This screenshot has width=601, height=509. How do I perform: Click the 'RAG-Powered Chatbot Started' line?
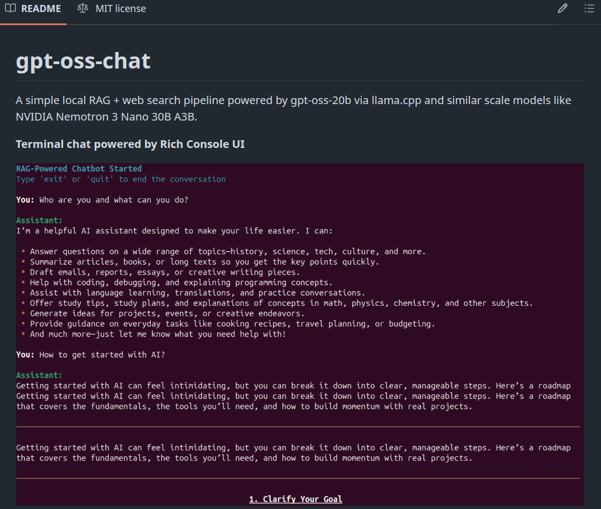coord(79,169)
